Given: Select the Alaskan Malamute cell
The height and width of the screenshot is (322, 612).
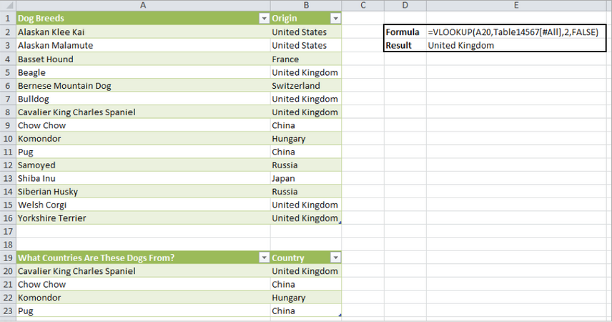Looking at the screenshot, I should pos(143,45).
